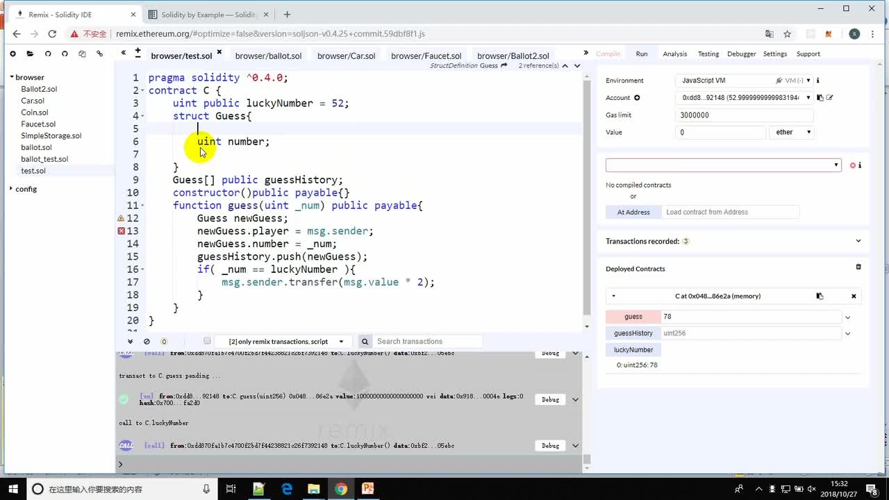Click the red contract error icon
The image size is (889, 500).
(x=853, y=165)
